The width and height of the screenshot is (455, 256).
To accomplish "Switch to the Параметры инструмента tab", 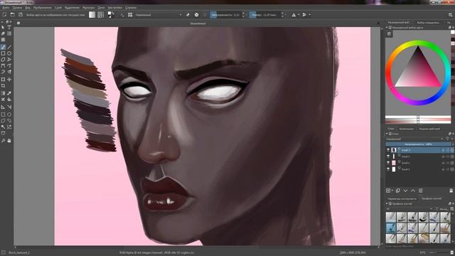I will (x=402, y=199).
